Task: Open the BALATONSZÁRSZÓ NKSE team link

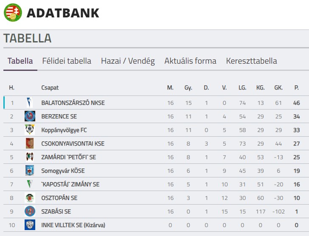Action: tap(73, 103)
